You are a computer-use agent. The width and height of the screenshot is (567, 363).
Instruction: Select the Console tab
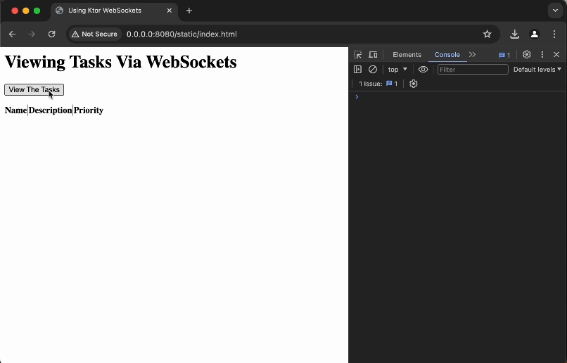click(x=447, y=55)
